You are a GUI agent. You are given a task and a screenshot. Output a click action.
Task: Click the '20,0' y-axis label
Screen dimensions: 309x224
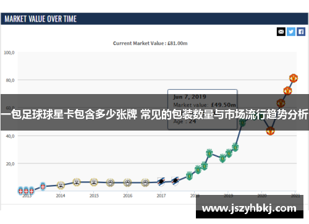point(10,164)
